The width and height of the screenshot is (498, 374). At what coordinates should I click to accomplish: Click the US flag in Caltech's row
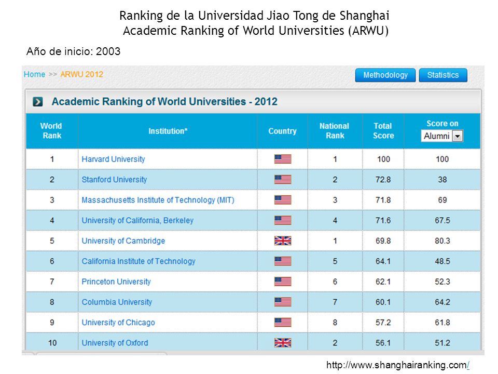pyautogui.click(x=283, y=261)
